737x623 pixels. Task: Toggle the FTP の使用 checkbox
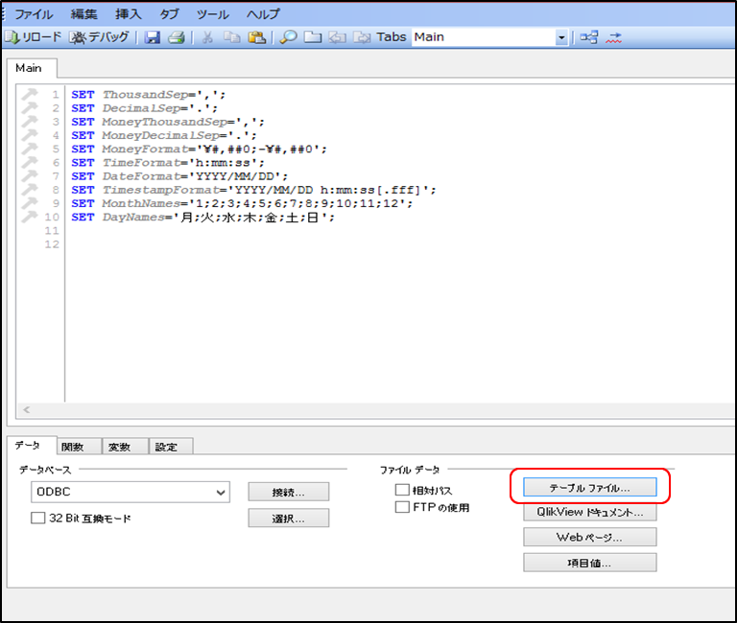[402, 507]
